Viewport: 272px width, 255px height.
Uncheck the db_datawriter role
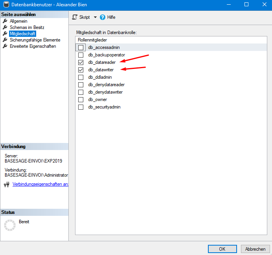click(x=81, y=70)
